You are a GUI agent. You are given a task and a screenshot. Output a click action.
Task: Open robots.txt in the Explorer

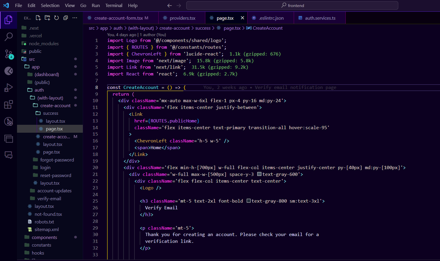click(50, 222)
